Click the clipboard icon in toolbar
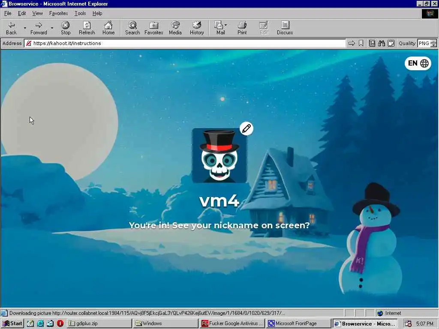The image size is (439, 329). 391,43
